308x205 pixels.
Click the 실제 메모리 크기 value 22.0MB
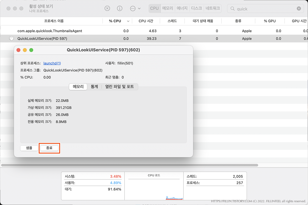(x=62, y=100)
